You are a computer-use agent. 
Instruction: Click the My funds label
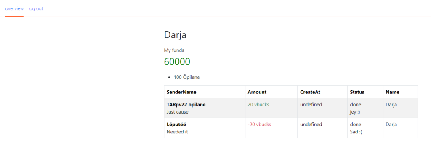coord(174,50)
